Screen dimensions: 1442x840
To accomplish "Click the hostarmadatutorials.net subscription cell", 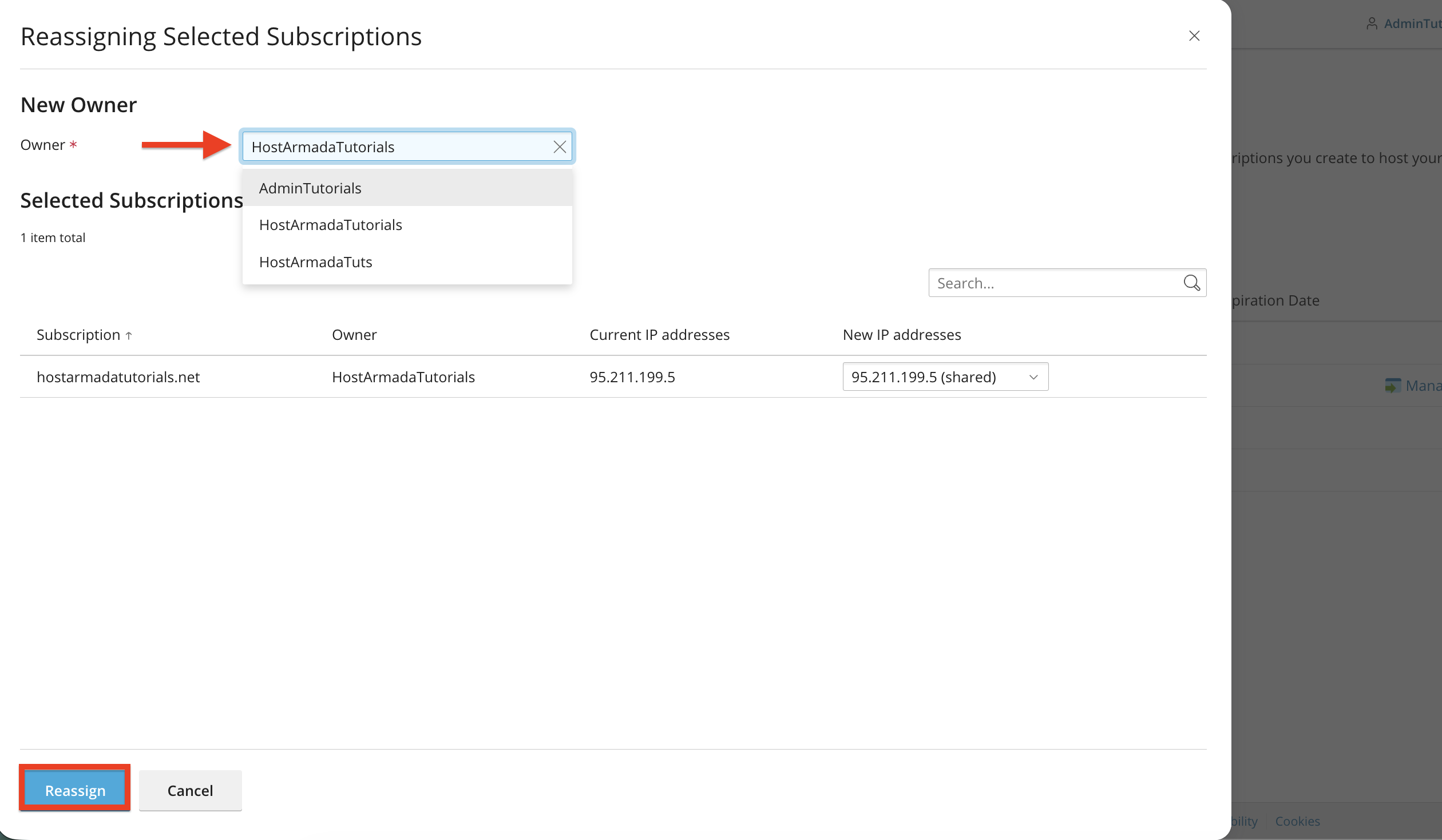I will pyautogui.click(x=118, y=377).
